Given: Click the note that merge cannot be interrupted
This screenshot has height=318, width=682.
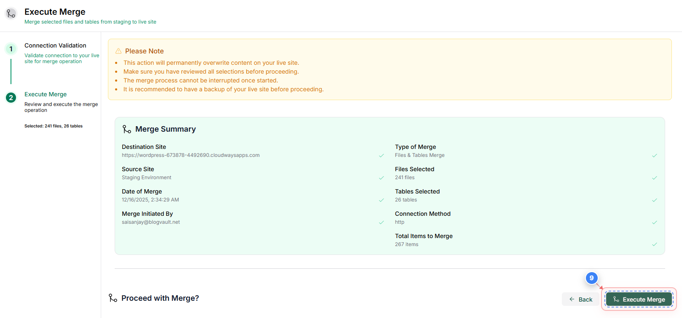Looking at the screenshot, I should (x=201, y=80).
